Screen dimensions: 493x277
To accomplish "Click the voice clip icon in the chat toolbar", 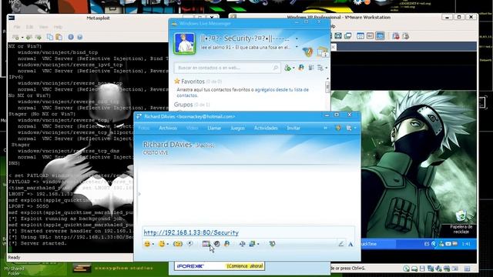I will (190, 243).
